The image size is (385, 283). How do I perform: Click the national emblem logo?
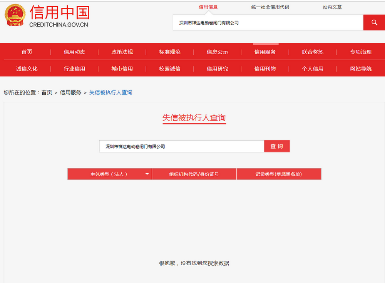tap(15, 15)
